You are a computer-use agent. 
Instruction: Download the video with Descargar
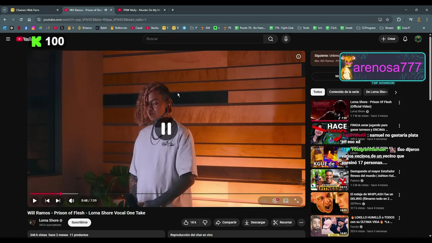[255, 222]
